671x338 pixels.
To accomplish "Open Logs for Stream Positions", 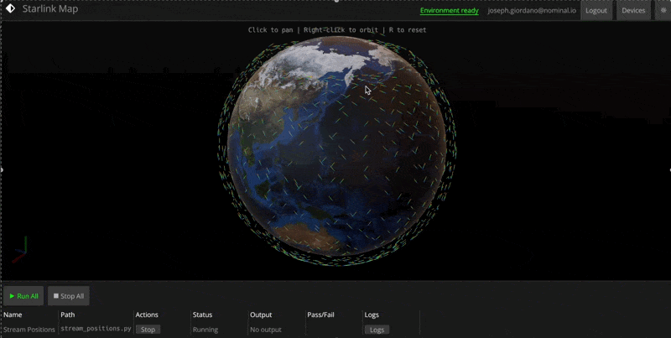I will click(x=377, y=330).
